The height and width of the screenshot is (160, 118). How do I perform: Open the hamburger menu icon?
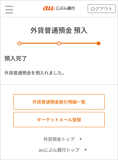9,10
